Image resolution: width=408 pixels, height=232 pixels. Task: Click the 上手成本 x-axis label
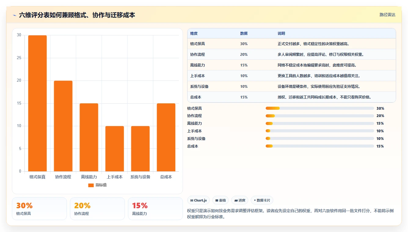(115, 177)
